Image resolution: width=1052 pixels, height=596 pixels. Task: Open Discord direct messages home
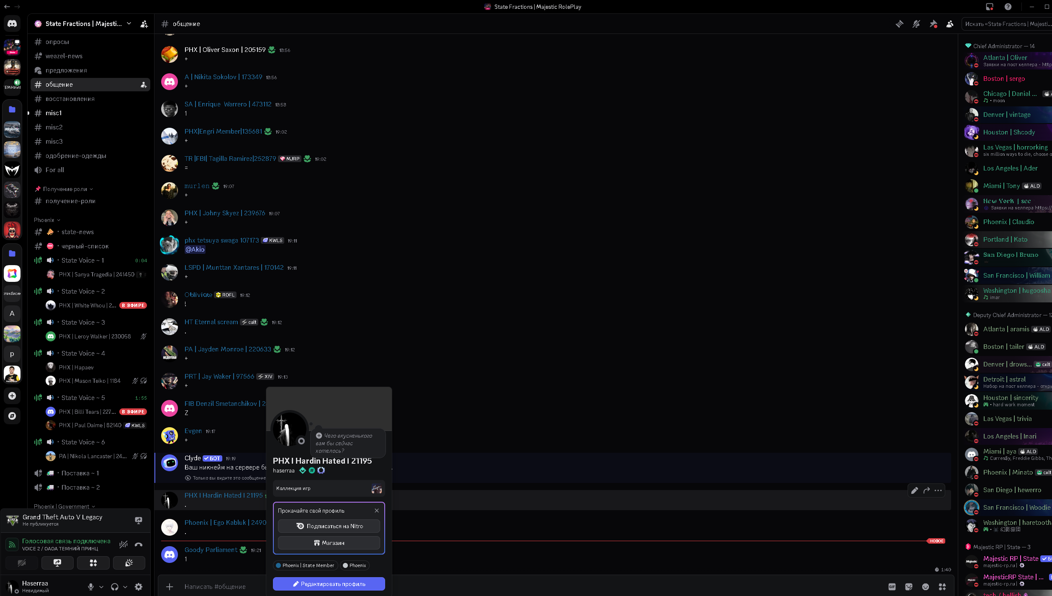(12, 24)
